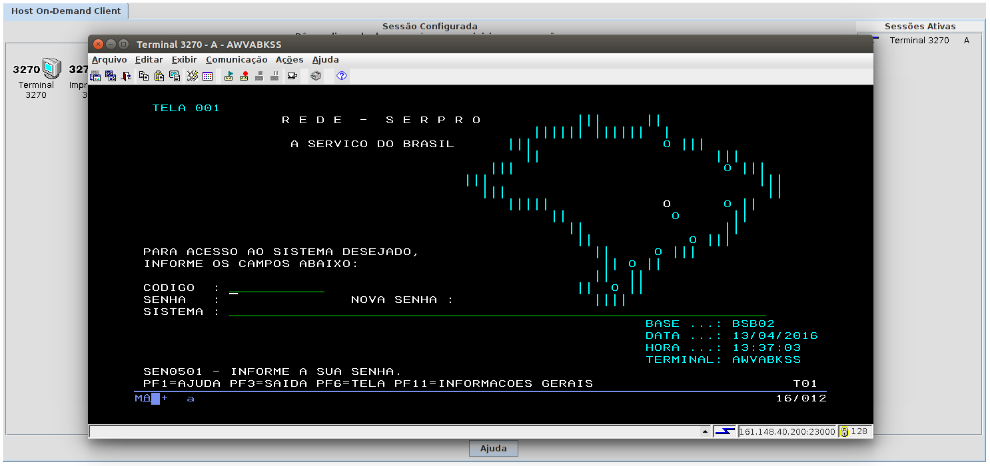Click the 'TELA 001' text

coord(186,109)
